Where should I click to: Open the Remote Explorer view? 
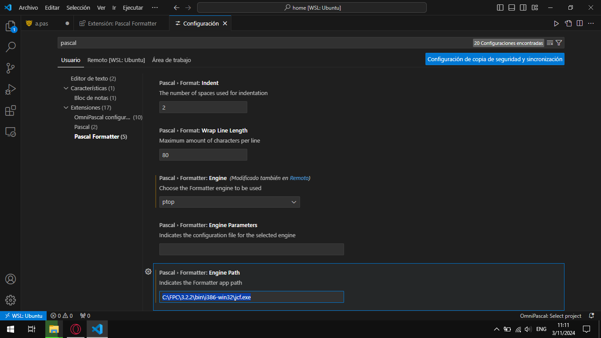[11, 132]
